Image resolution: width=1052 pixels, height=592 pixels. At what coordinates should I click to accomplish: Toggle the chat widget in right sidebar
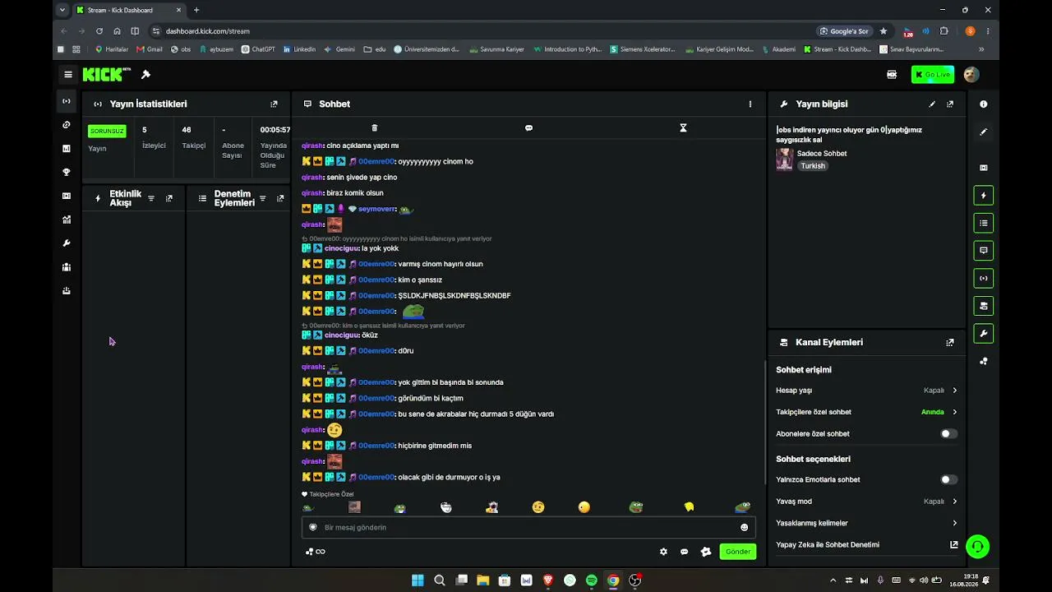tap(984, 251)
